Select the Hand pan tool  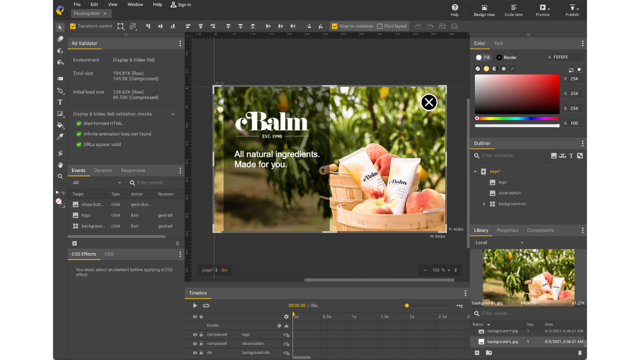tap(60, 164)
